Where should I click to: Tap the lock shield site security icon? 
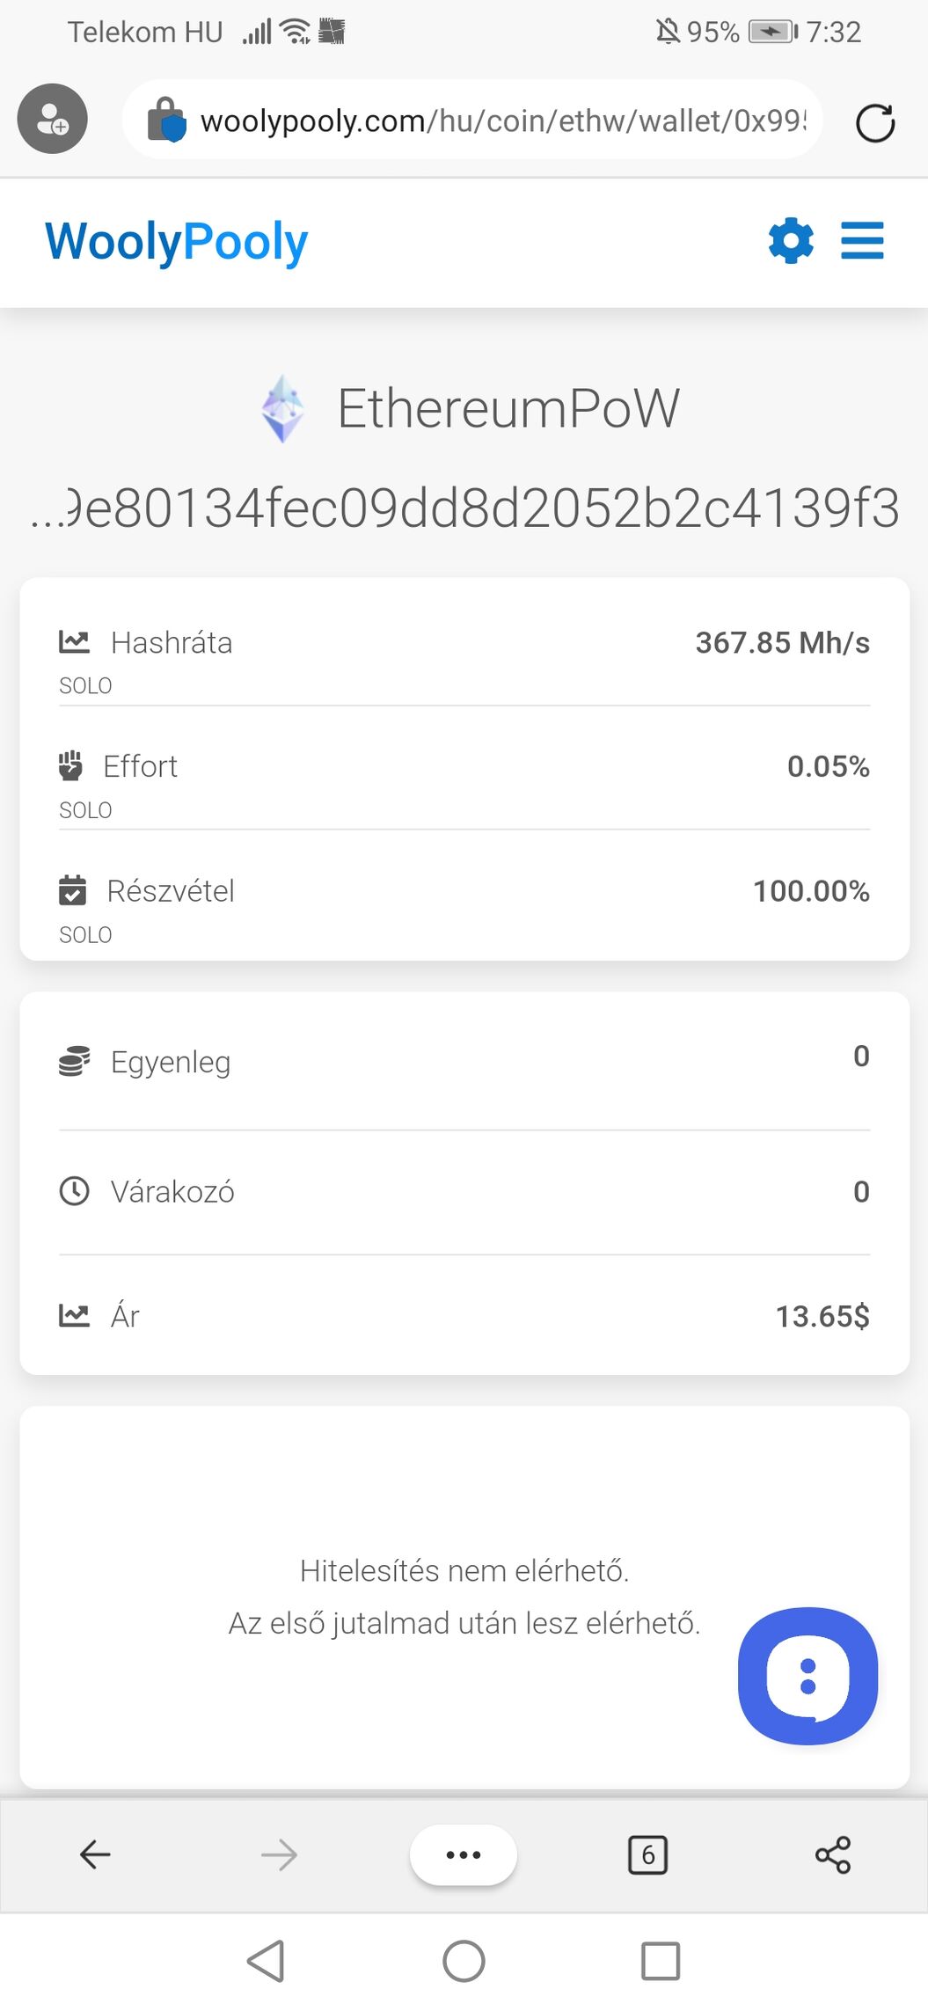click(x=166, y=121)
